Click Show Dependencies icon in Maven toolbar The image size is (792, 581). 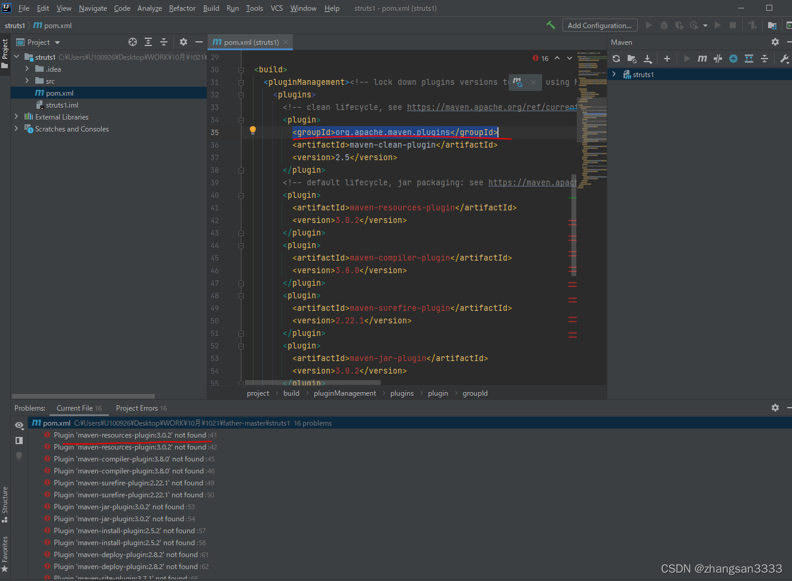(x=749, y=59)
